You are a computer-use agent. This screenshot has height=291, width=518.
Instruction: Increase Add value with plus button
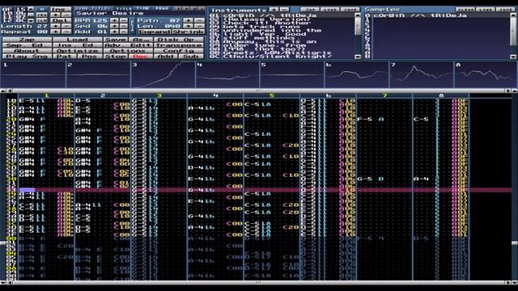point(114,32)
